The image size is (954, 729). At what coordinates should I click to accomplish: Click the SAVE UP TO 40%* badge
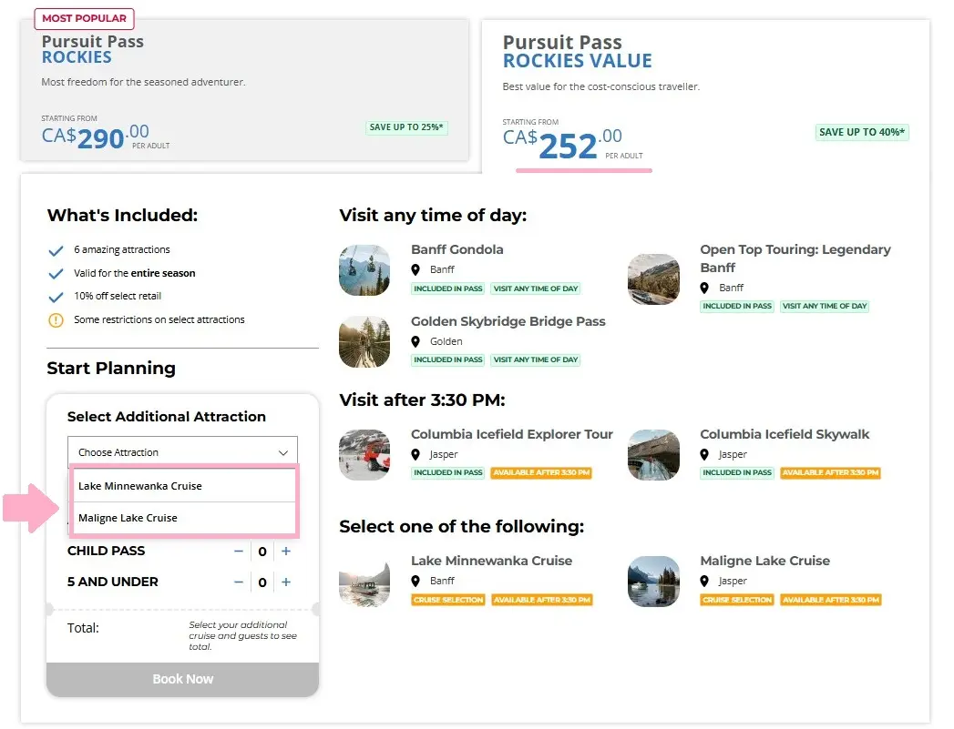tap(862, 133)
